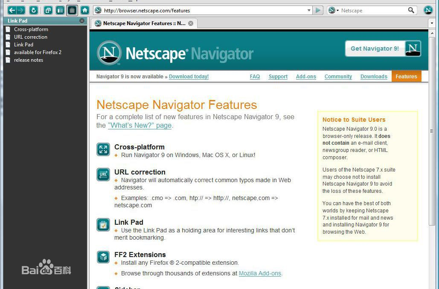The image size is (439, 289).
Task: Open release notes entry in Link Pad
Action: pos(29,60)
